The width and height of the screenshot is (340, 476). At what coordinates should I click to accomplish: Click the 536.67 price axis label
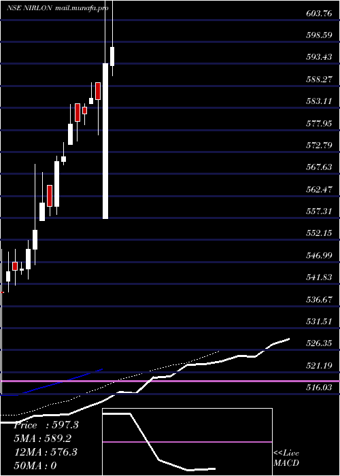[x=318, y=300]
